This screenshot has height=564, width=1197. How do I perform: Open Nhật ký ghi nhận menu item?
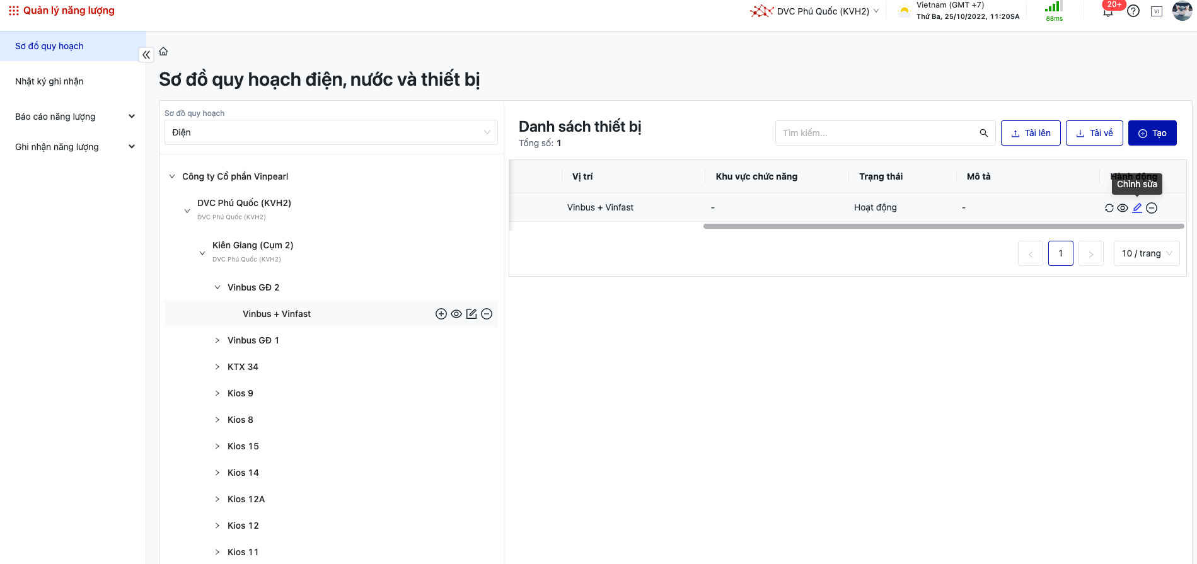click(x=49, y=81)
